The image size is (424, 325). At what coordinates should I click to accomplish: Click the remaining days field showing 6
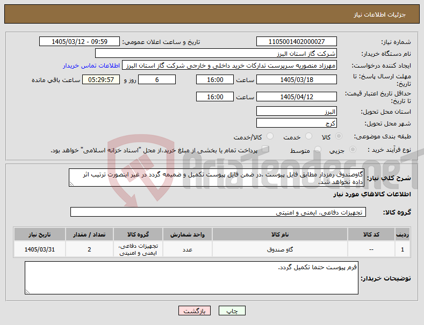click(x=157, y=79)
